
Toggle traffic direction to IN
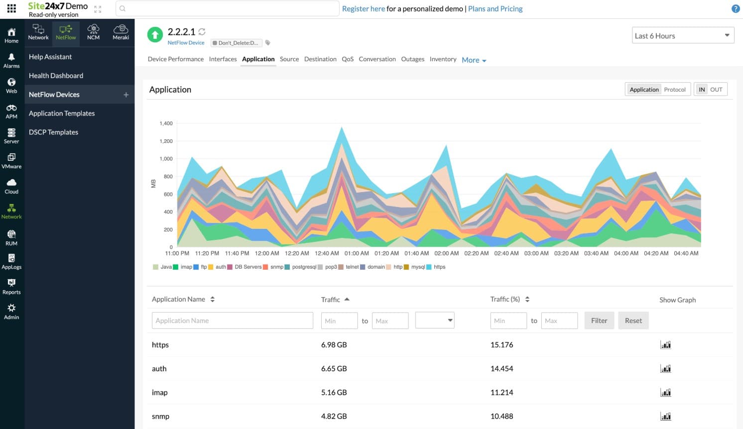(x=702, y=90)
